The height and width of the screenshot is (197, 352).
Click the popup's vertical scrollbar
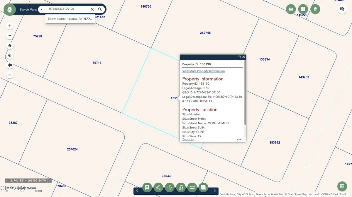tap(245, 92)
